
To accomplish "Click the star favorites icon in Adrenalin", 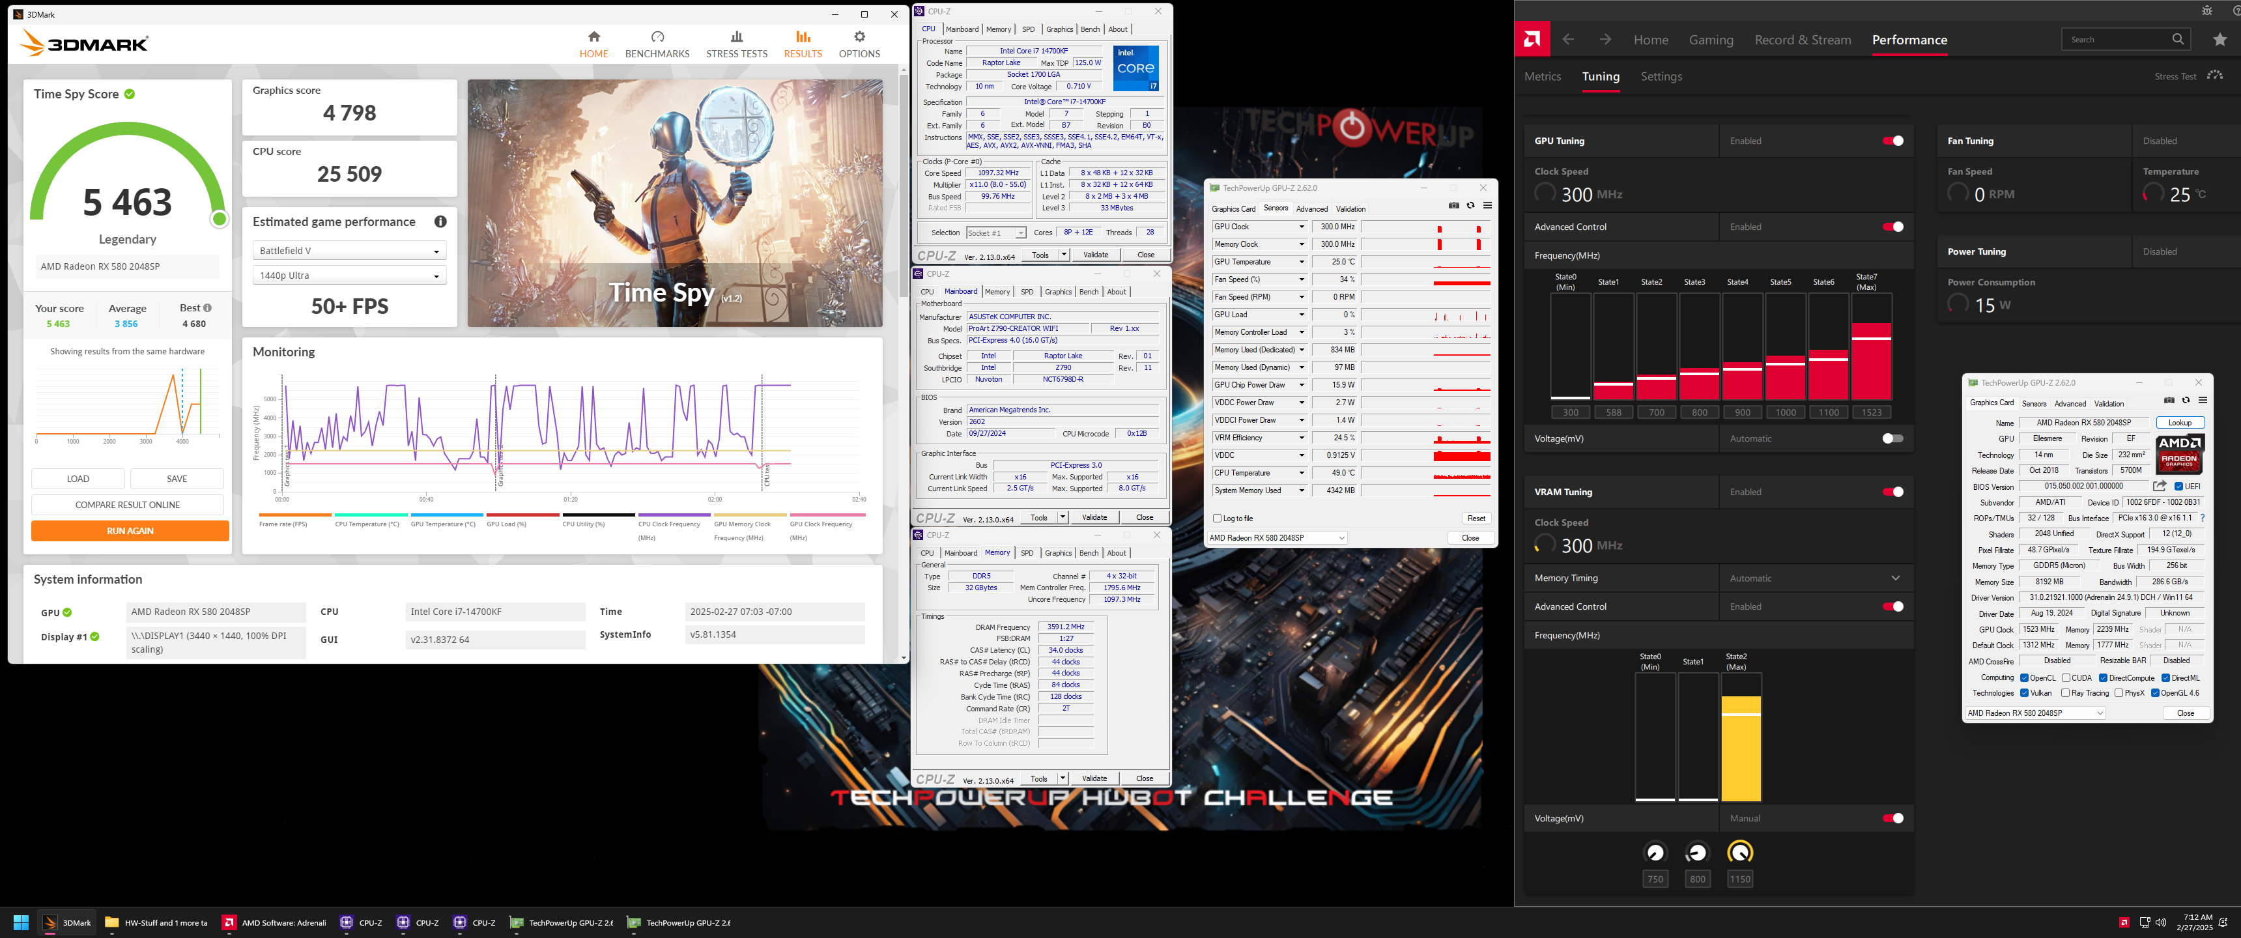I will [x=2220, y=39].
